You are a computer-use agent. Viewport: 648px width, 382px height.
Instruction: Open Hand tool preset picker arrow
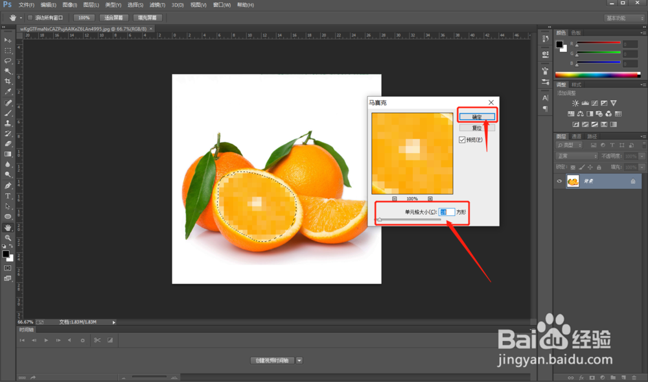click(x=21, y=18)
